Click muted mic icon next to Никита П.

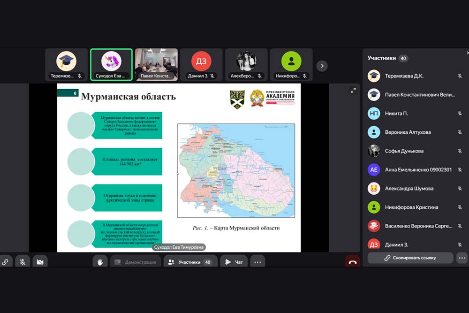point(460,114)
